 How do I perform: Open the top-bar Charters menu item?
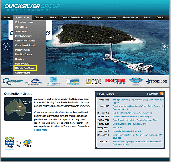[x=39, y=17]
